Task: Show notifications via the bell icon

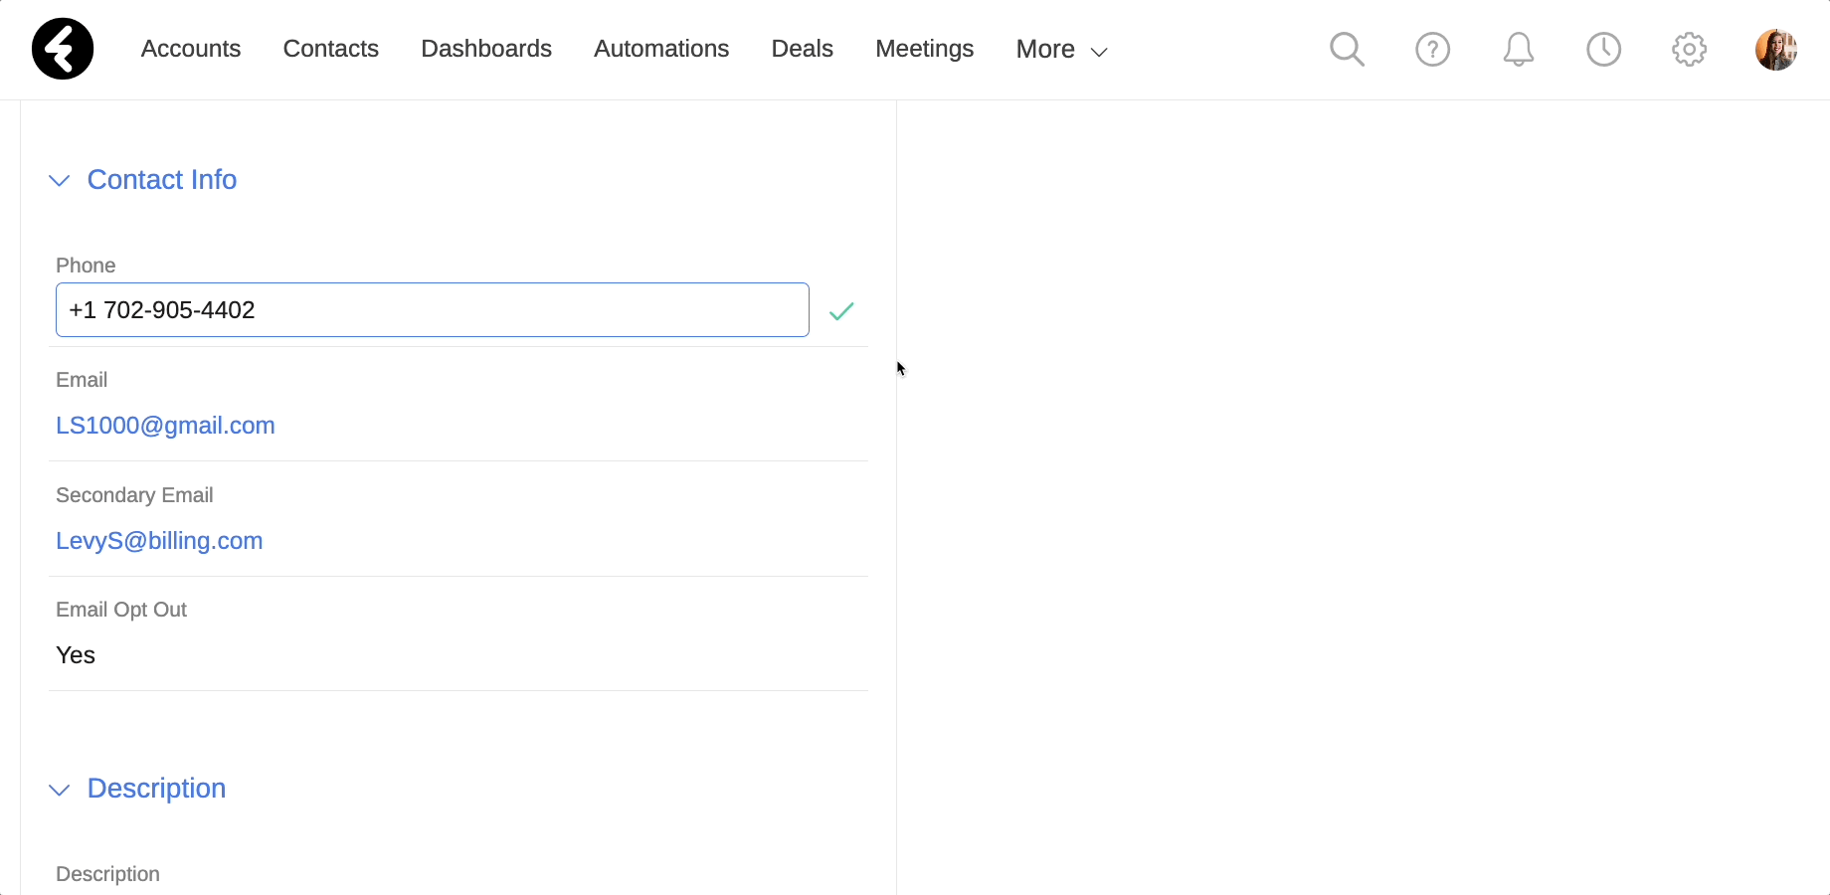Action: tap(1518, 49)
